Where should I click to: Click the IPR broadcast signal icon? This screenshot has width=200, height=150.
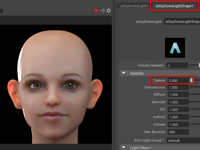click(102, 11)
